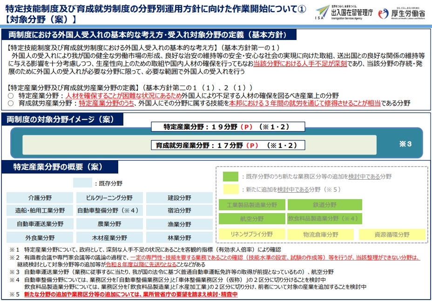Click the green 航空分野 box
432x301 pixels.
pyautogui.click(x=251, y=218)
